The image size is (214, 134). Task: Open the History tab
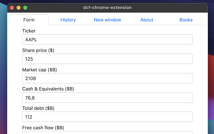(x=68, y=20)
